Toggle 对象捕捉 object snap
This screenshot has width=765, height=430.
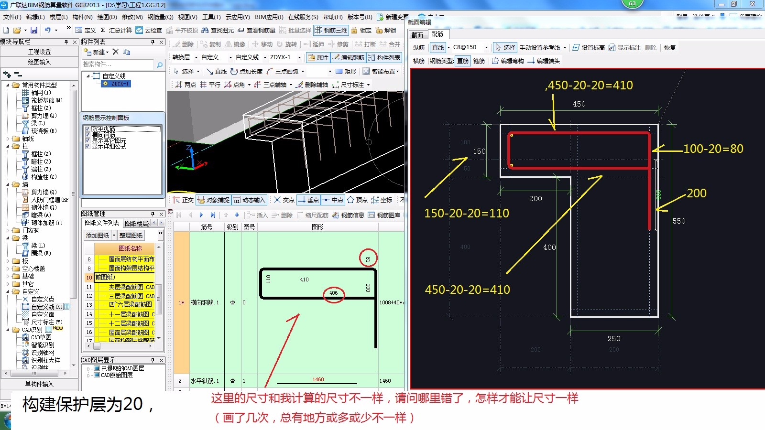click(x=213, y=200)
